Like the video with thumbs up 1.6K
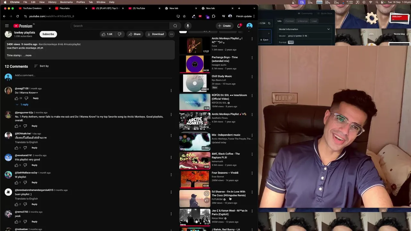Image resolution: width=411 pixels, height=231 pixels. (107, 34)
